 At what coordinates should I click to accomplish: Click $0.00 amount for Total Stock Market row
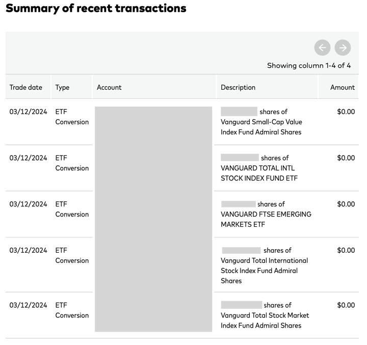tap(346, 305)
